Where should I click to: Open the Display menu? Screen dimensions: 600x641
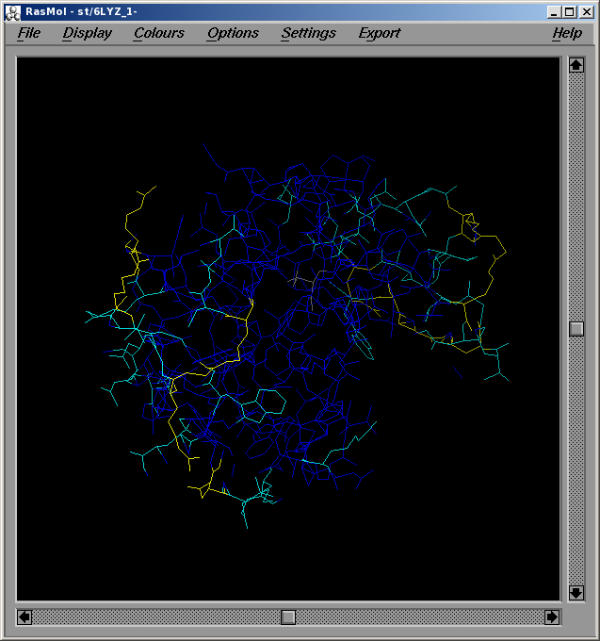point(87,33)
